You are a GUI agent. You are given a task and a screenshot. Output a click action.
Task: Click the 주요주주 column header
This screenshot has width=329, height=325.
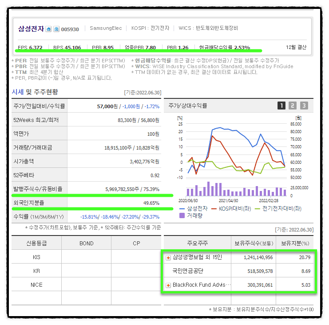[x=198, y=244]
